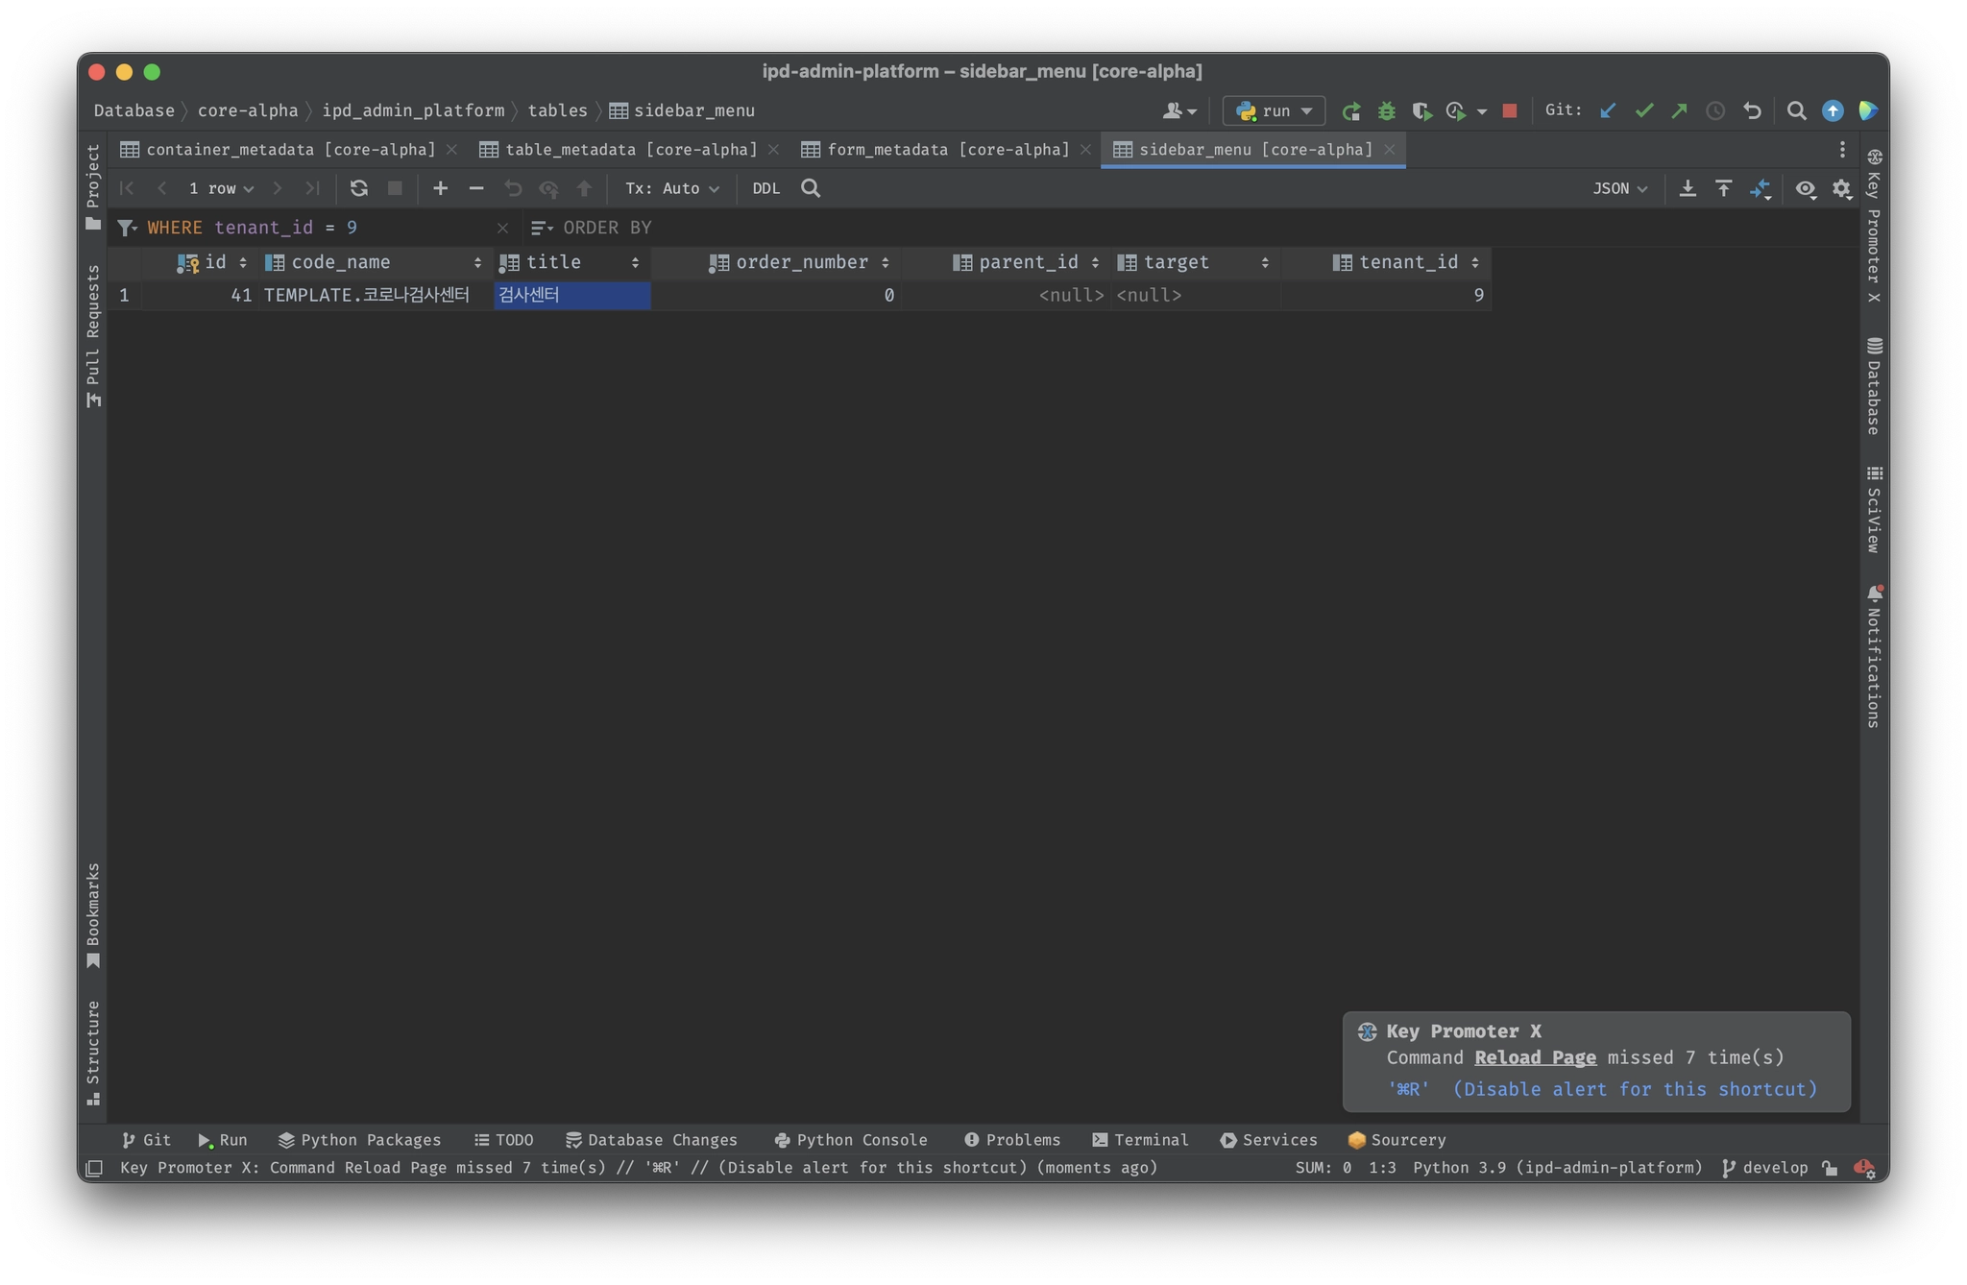Image resolution: width=1967 pixels, height=1285 pixels.
Task: Open Search Everywhere magnifier icon
Action: click(x=1796, y=111)
